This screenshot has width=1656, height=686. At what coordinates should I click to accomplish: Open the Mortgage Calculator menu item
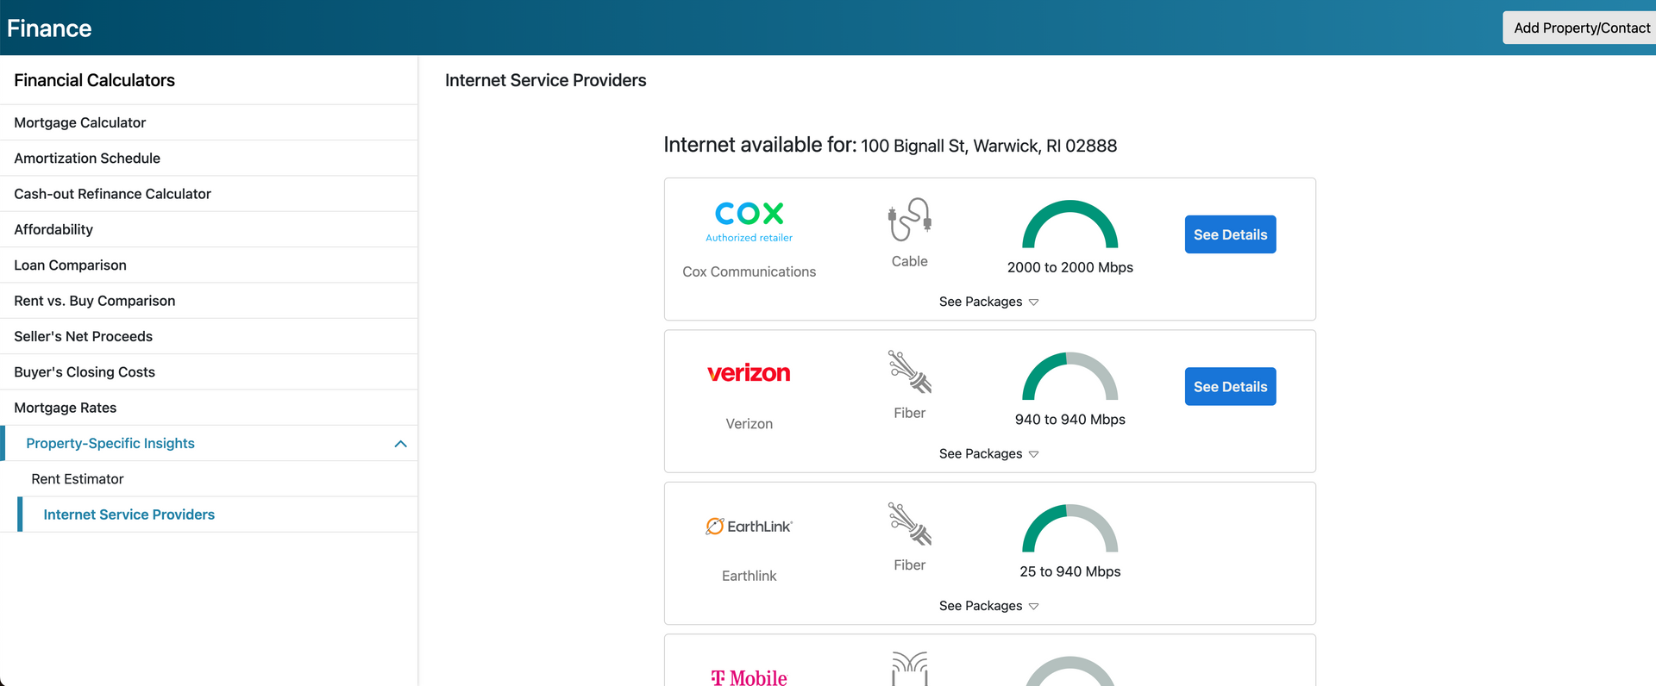tap(80, 122)
